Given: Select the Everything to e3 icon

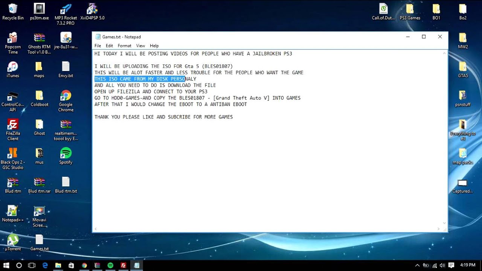Looking at the screenshot, I should click(x=463, y=130).
